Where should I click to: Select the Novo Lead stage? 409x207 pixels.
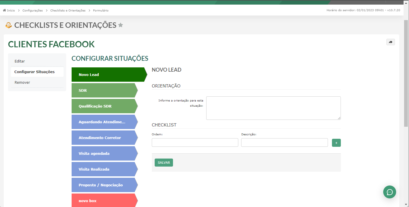tap(109, 75)
